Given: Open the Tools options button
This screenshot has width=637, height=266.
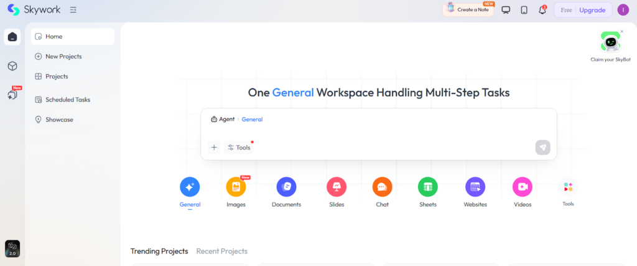Looking at the screenshot, I should coord(239,148).
